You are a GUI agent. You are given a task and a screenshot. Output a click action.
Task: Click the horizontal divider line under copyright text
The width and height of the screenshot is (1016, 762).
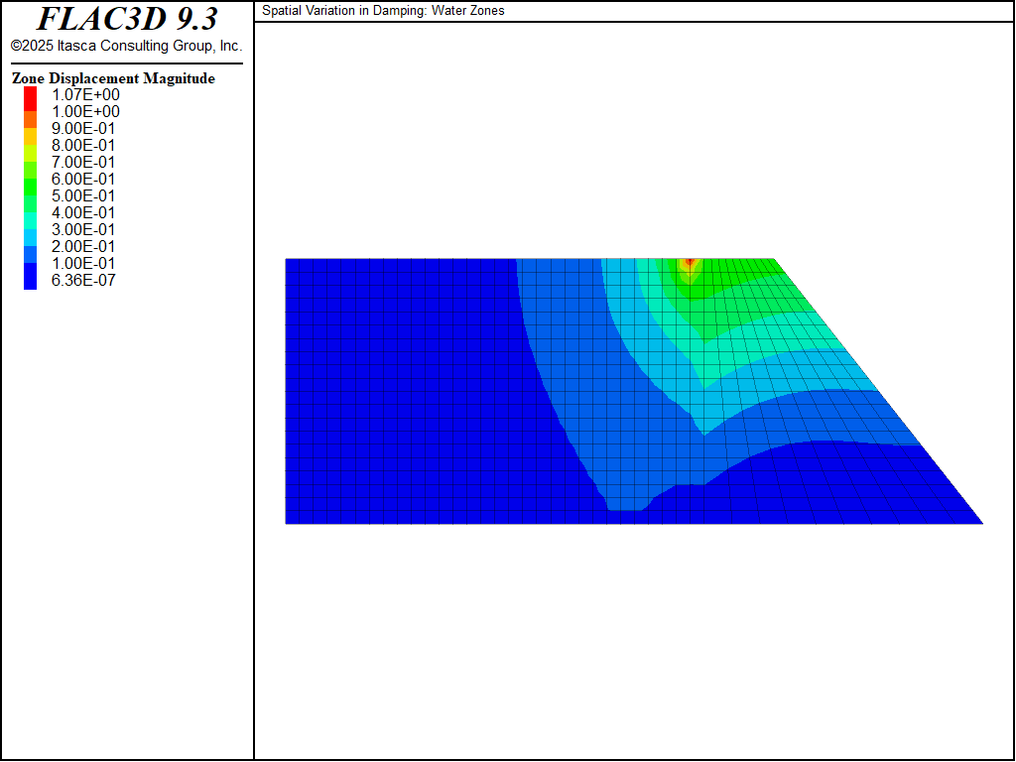(127, 63)
